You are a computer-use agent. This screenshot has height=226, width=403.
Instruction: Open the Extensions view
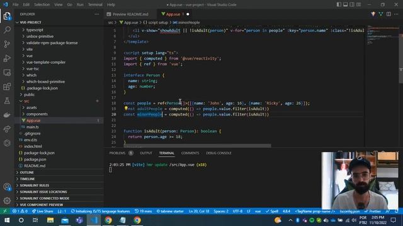[x=7, y=87]
